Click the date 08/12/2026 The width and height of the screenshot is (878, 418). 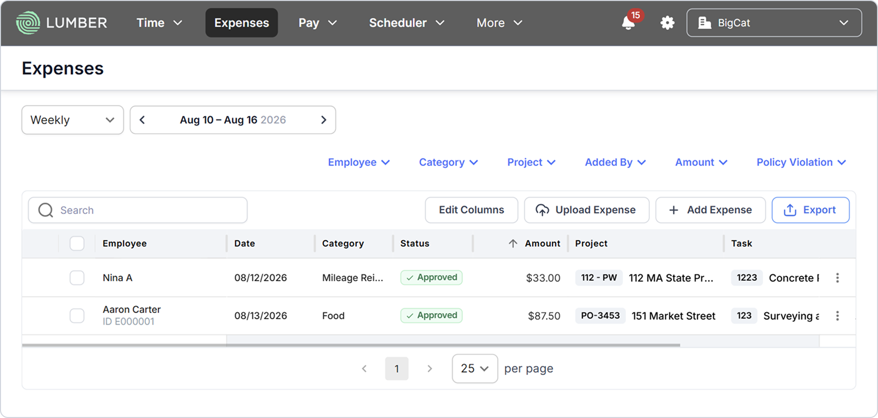260,278
